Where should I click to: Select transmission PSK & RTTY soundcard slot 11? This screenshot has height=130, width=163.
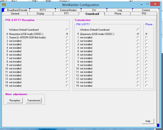coord(138,72)
